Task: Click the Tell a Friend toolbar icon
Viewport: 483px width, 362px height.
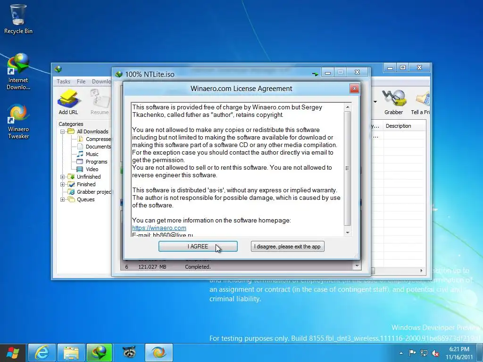Action: tap(421, 102)
